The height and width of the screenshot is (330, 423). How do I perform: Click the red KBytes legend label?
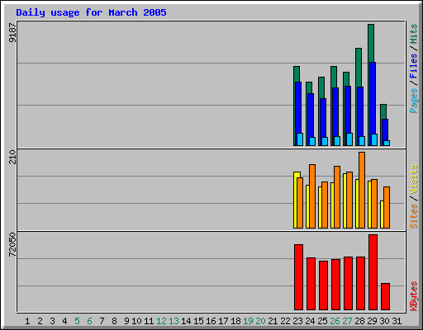tap(413, 296)
